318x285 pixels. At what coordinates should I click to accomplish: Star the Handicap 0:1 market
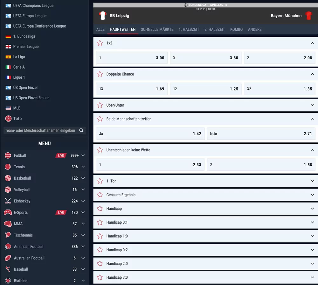coord(100,222)
